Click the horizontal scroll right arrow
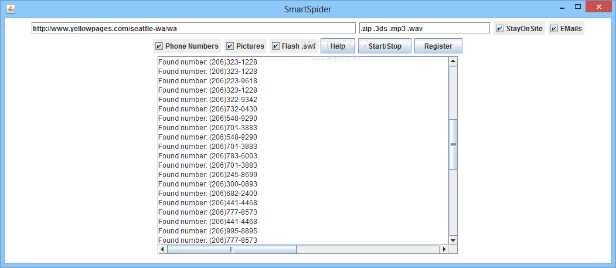Image resolution: width=616 pixels, height=268 pixels. point(444,249)
